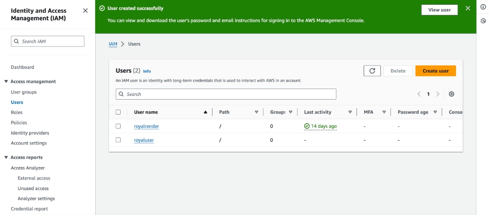Open Unused access under Access Analyzer
490x215 pixels.
click(33, 189)
